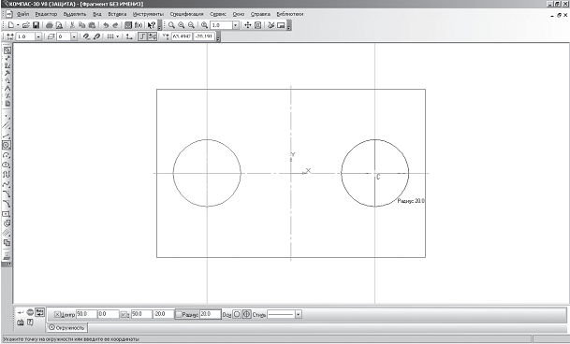Open the view scale dropdown on the current state bar
Viewport: 570px width, 344px height.
[38, 36]
